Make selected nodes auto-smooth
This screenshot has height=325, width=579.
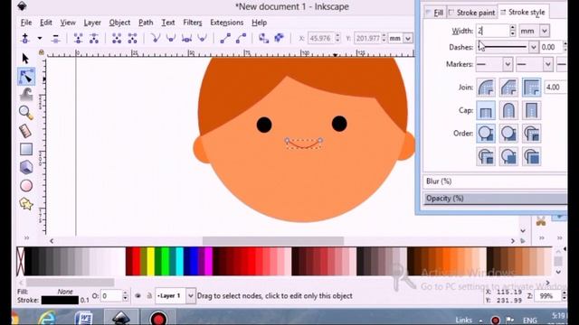click(202, 38)
